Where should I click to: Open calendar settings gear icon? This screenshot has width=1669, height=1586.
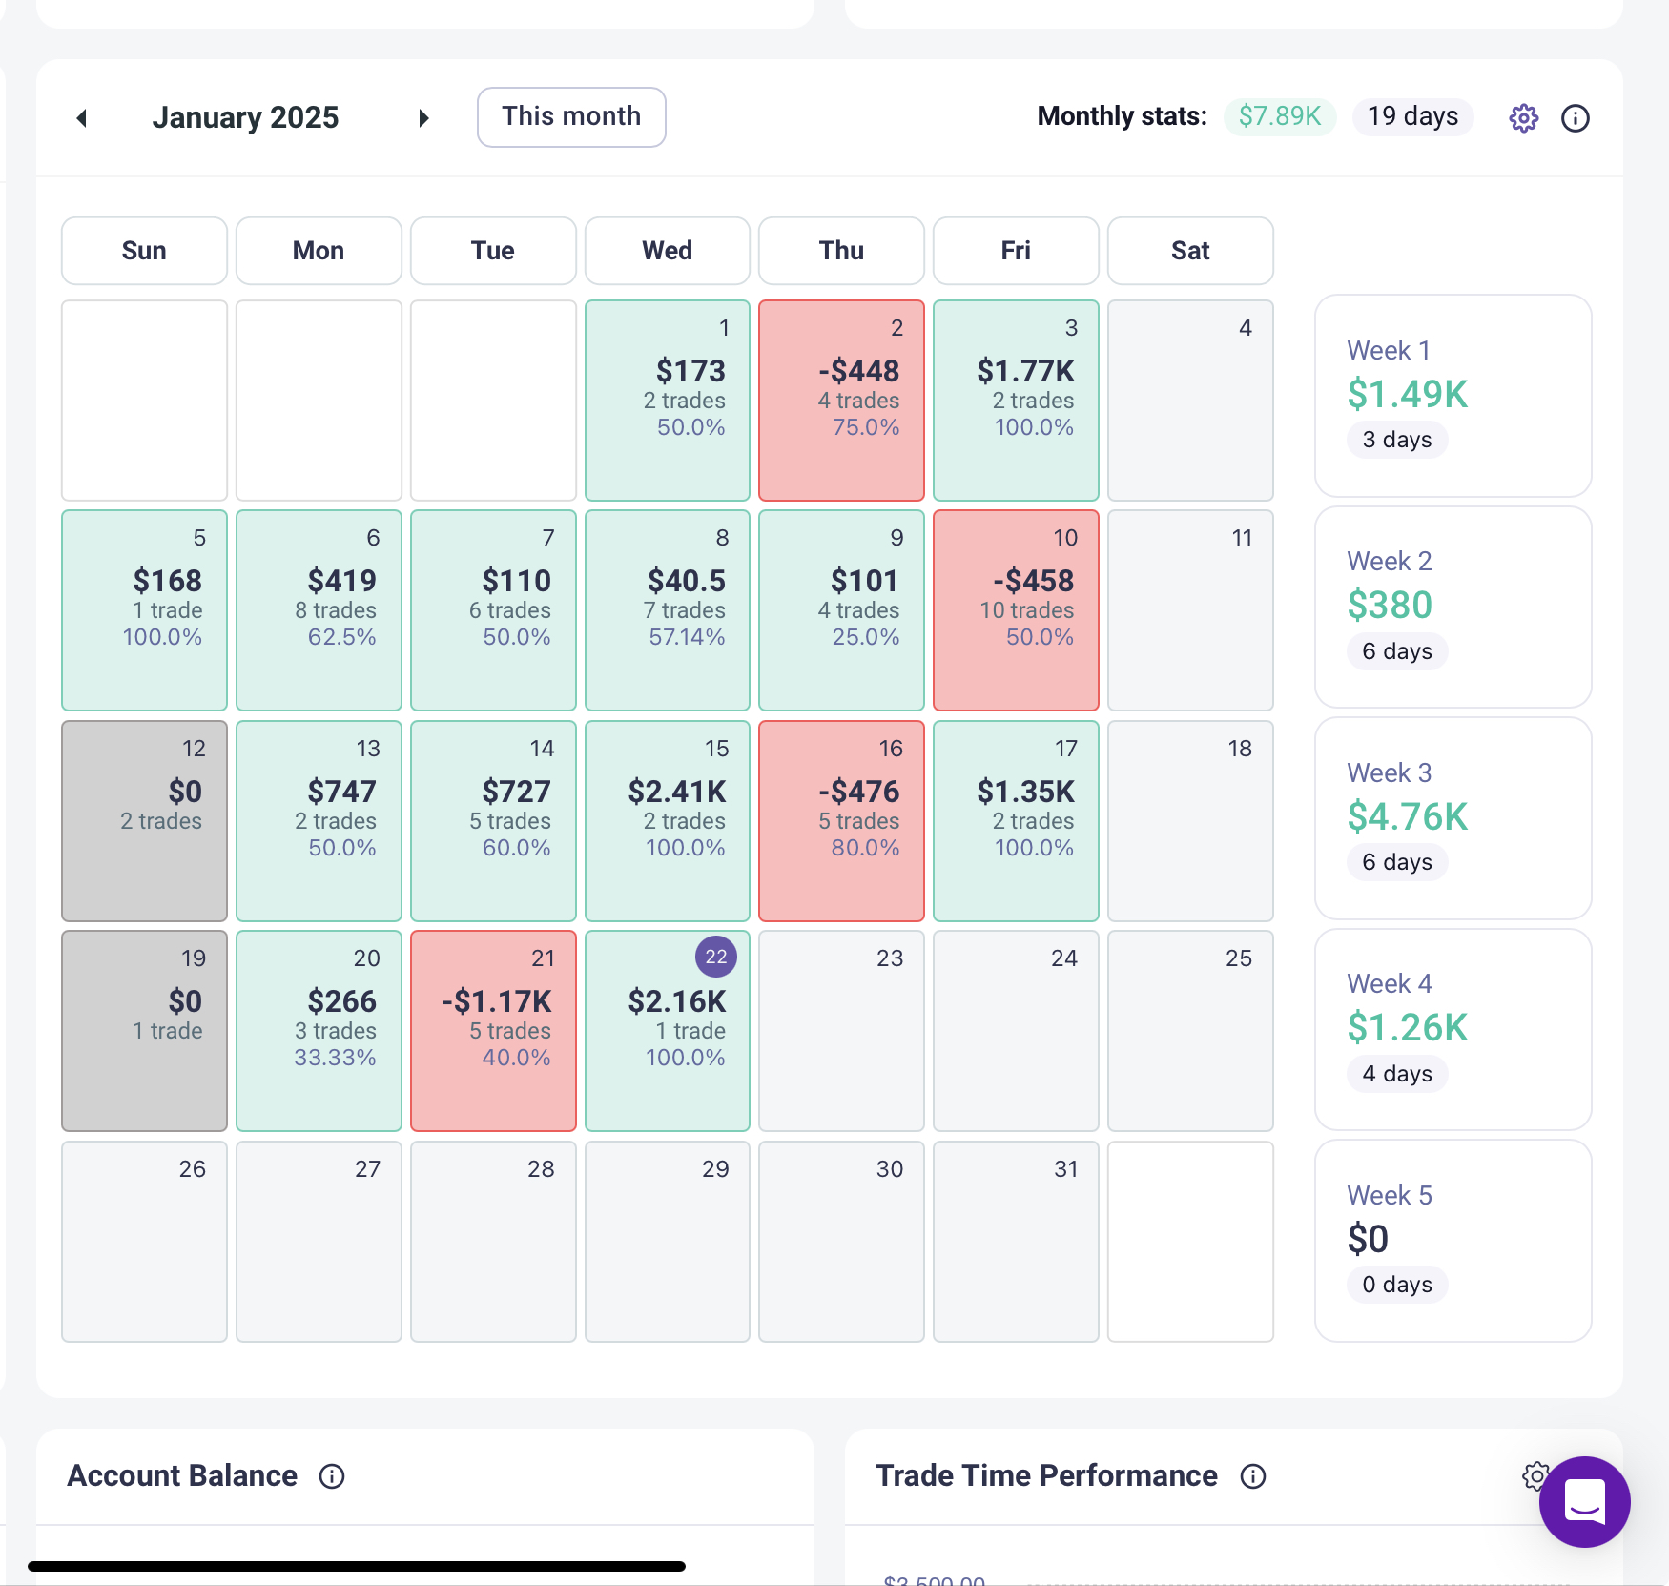click(1523, 118)
